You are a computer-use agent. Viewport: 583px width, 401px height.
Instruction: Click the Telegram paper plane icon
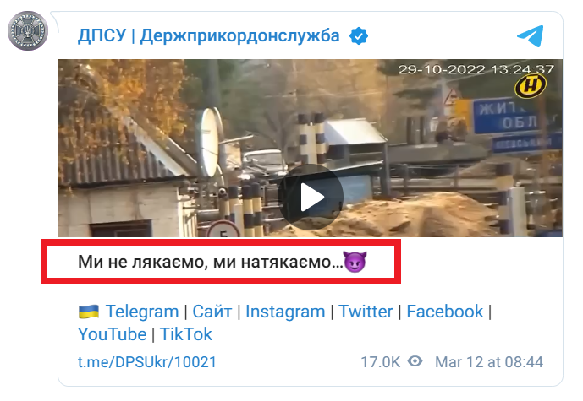[x=531, y=36]
